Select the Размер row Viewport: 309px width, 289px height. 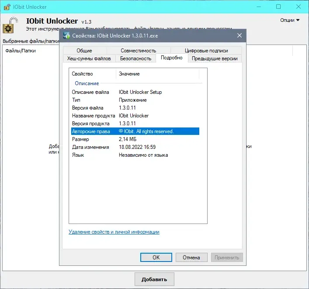point(135,139)
